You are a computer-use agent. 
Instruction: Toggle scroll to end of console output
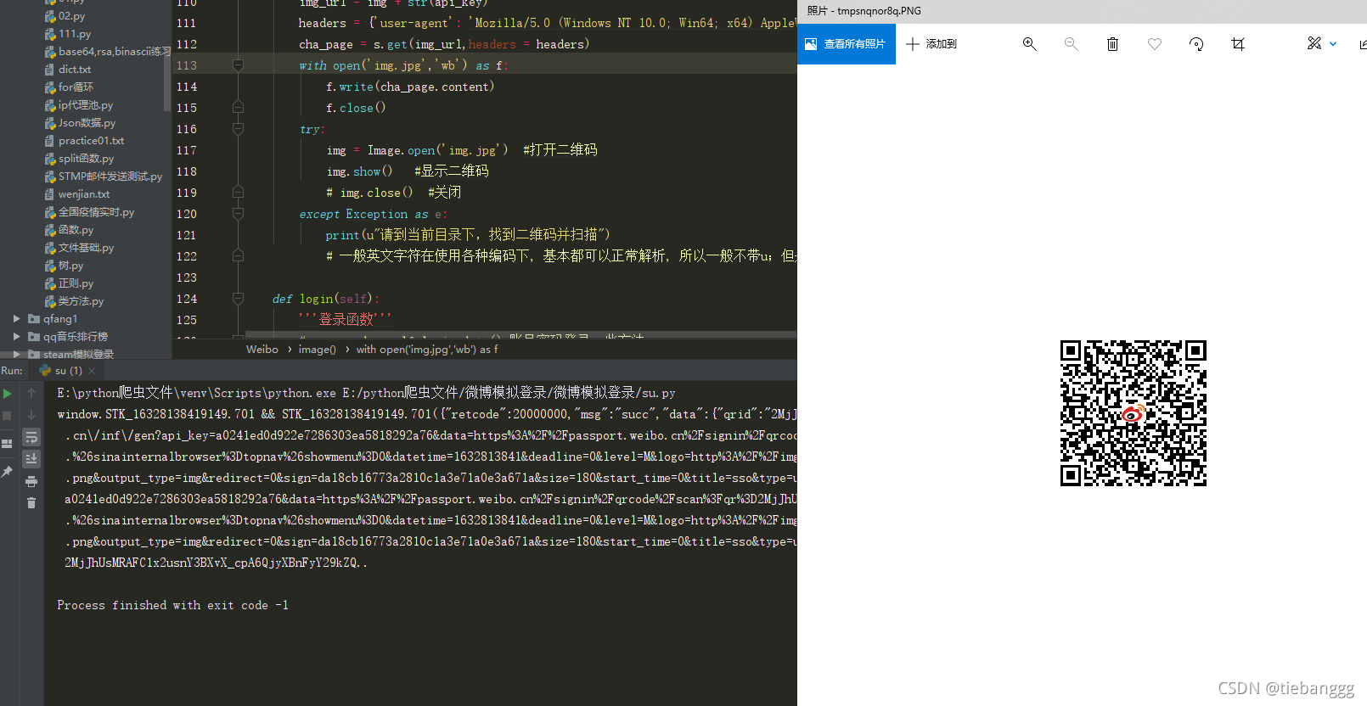pyautogui.click(x=31, y=459)
